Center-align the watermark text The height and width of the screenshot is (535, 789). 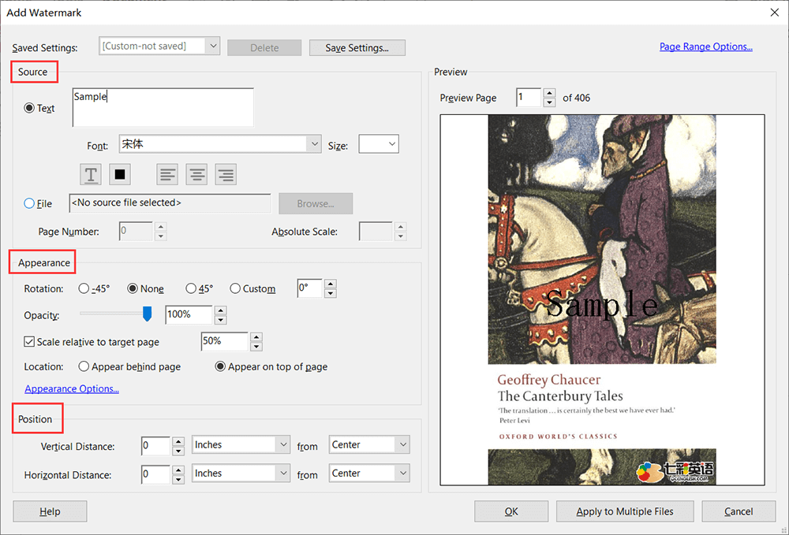pos(196,174)
